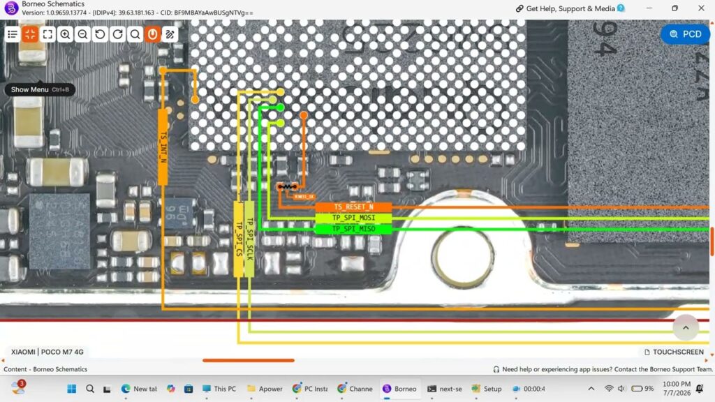Toggle the orange collapse-view button
This screenshot has height=402, width=715.
tap(30, 34)
